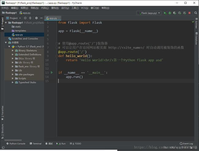Stop the running process with red square
This screenshot has width=199, height=151.
190,13
